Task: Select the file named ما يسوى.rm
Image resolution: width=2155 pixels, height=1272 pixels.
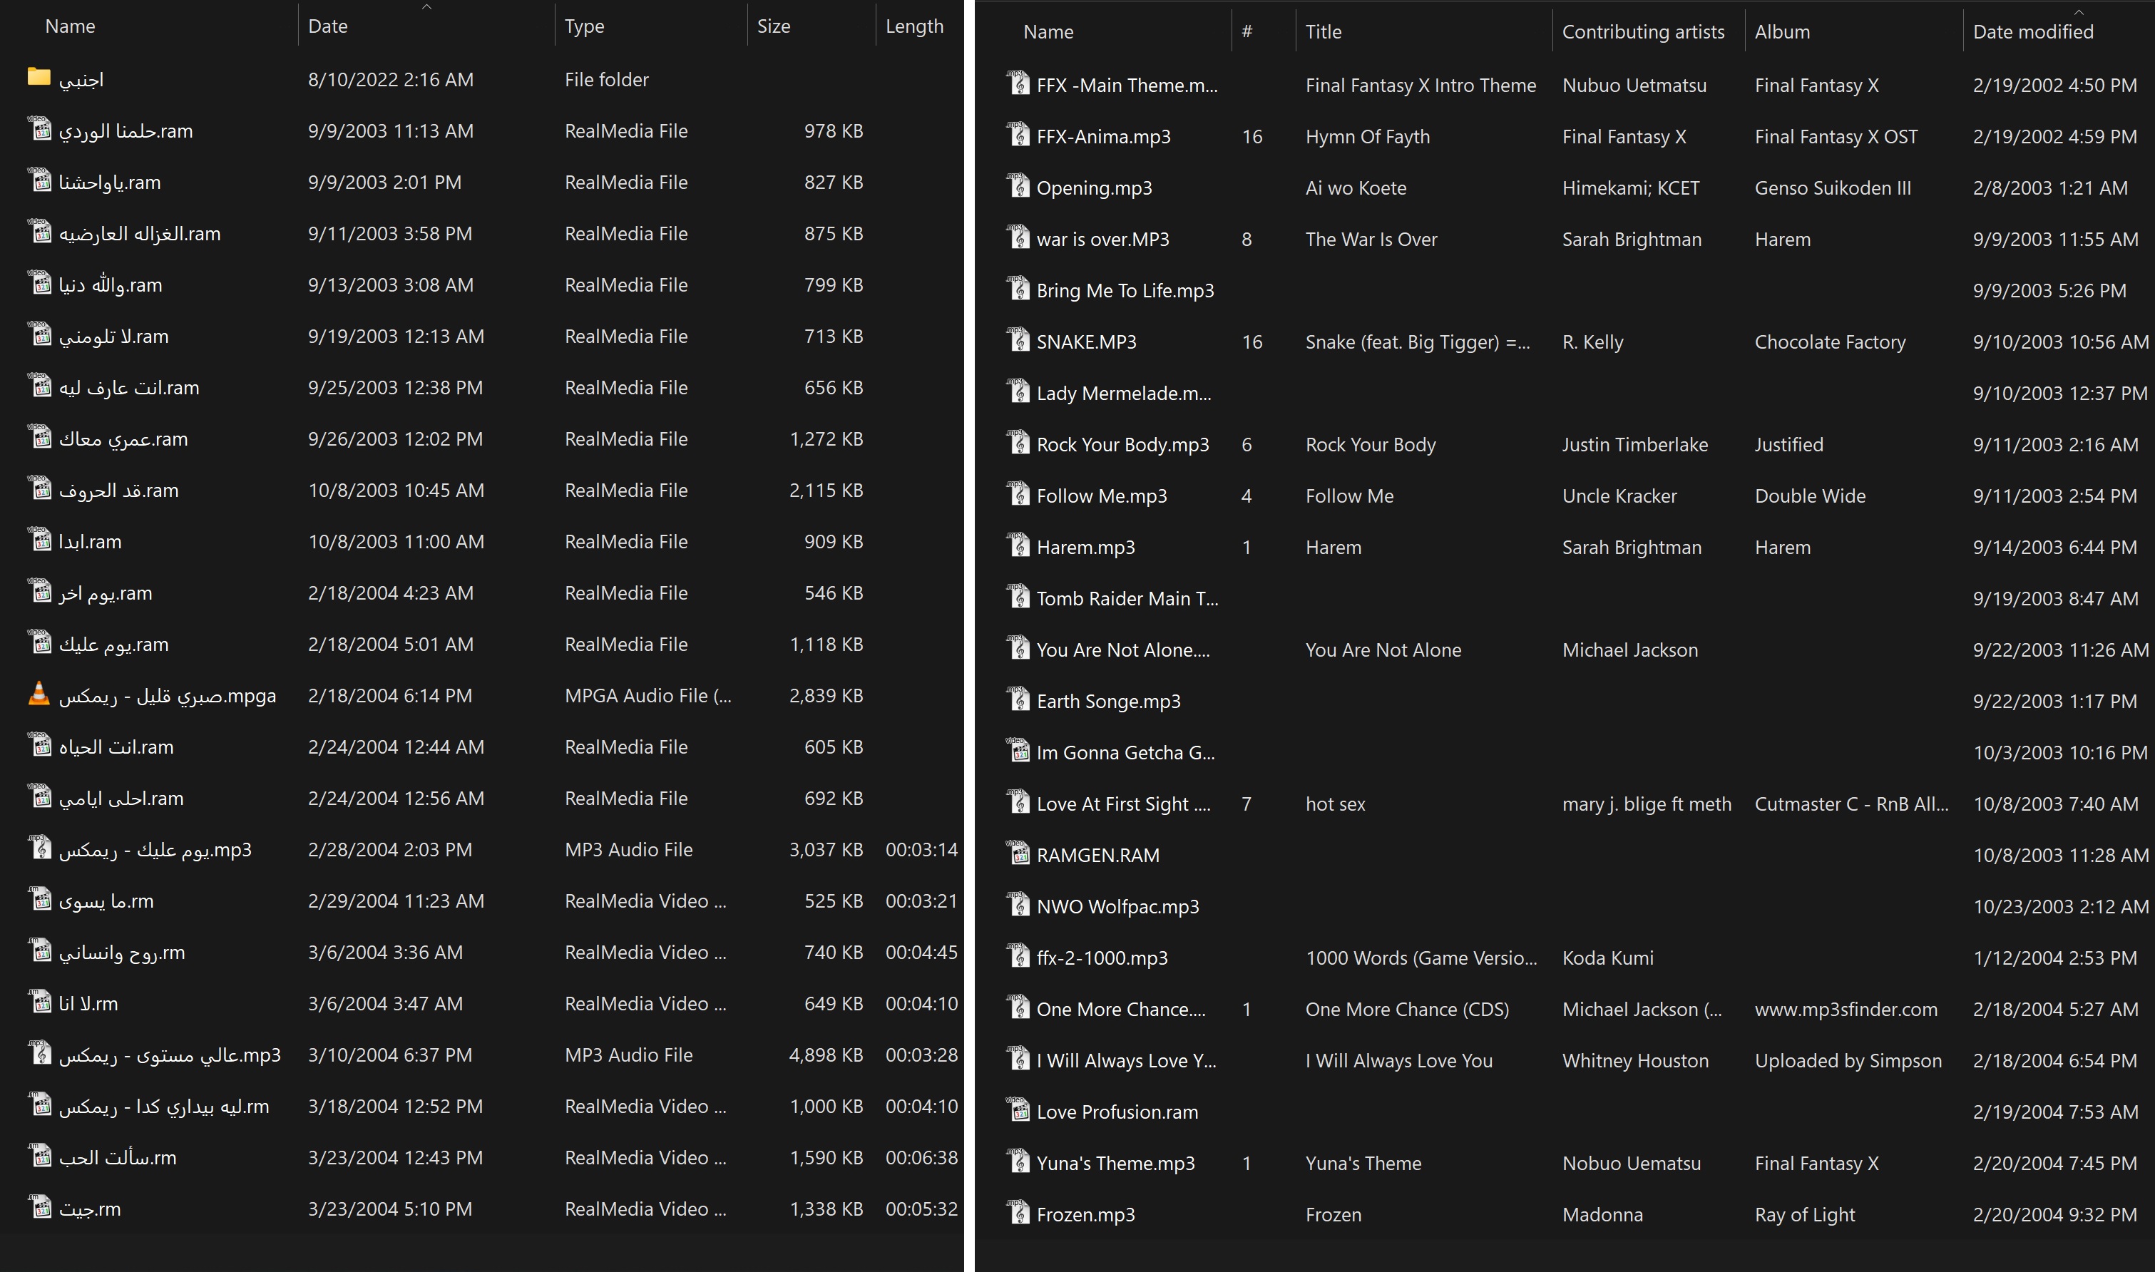Action: pyautogui.click(x=106, y=902)
